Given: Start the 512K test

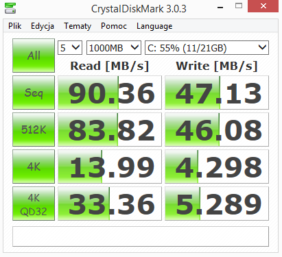Looking at the screenshot, I should tap(34, 130).
